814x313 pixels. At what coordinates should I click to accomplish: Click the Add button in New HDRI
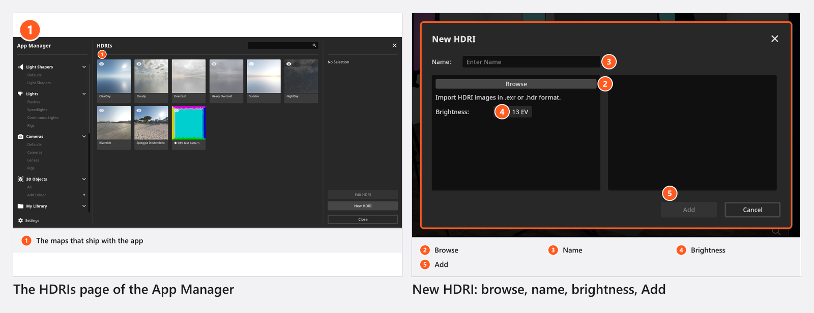[689, 210]
